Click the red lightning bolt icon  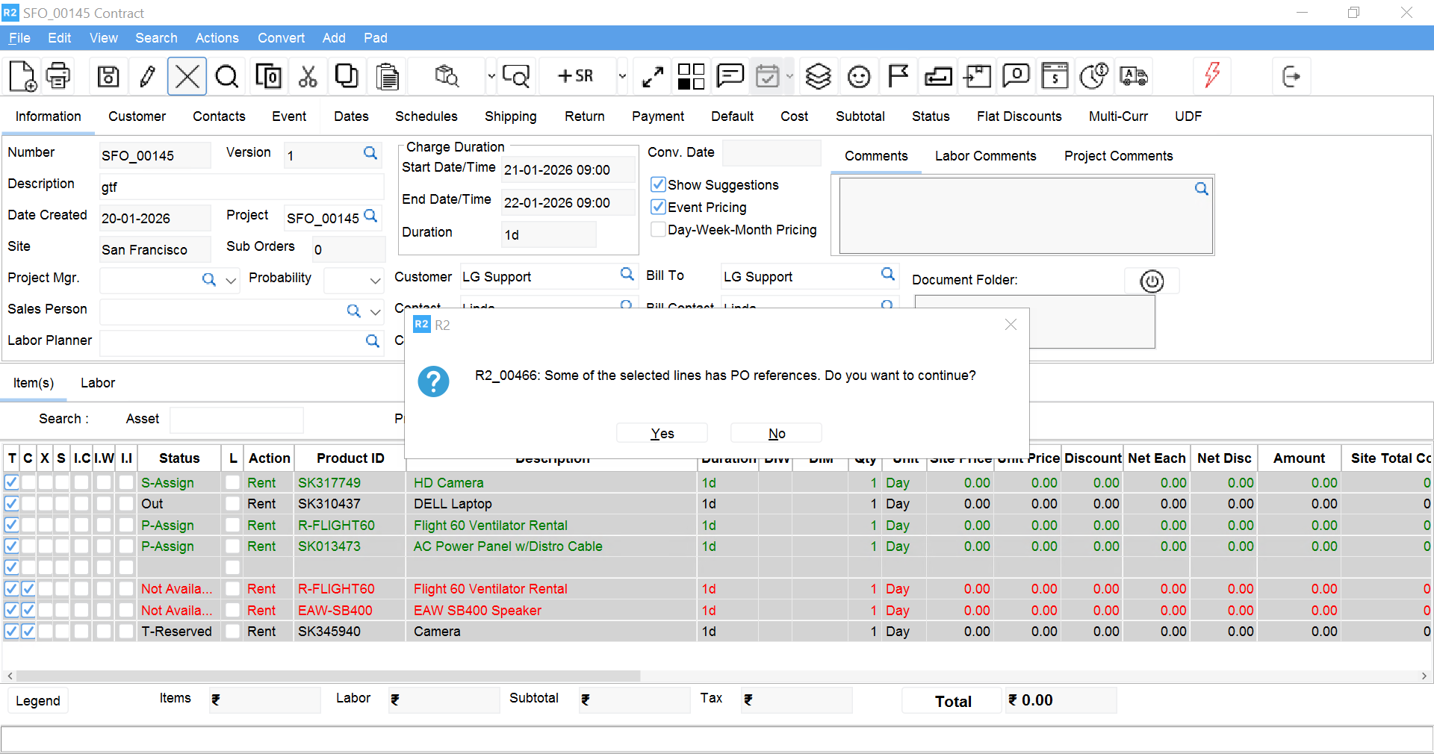(x=1212, y=75)
